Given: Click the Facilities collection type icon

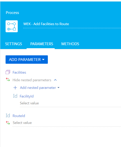Looking at the screenshot, I should pos(8,72).
